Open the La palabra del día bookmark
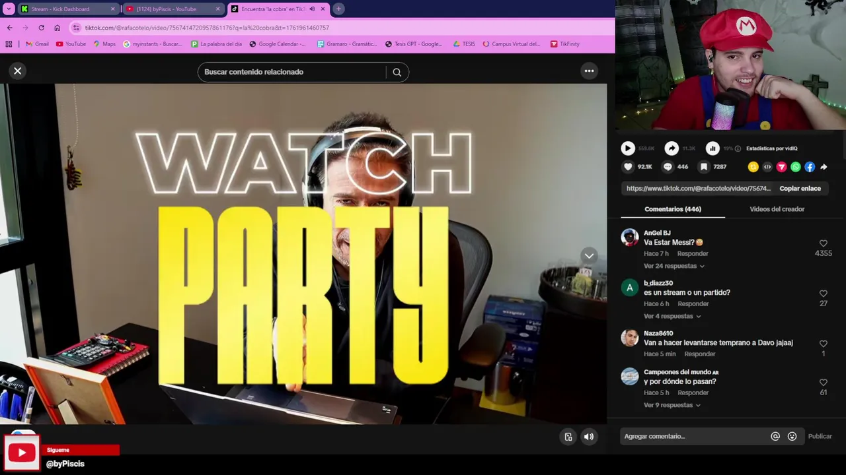Screen dimensions: 846x475 (x=216, y=44)
